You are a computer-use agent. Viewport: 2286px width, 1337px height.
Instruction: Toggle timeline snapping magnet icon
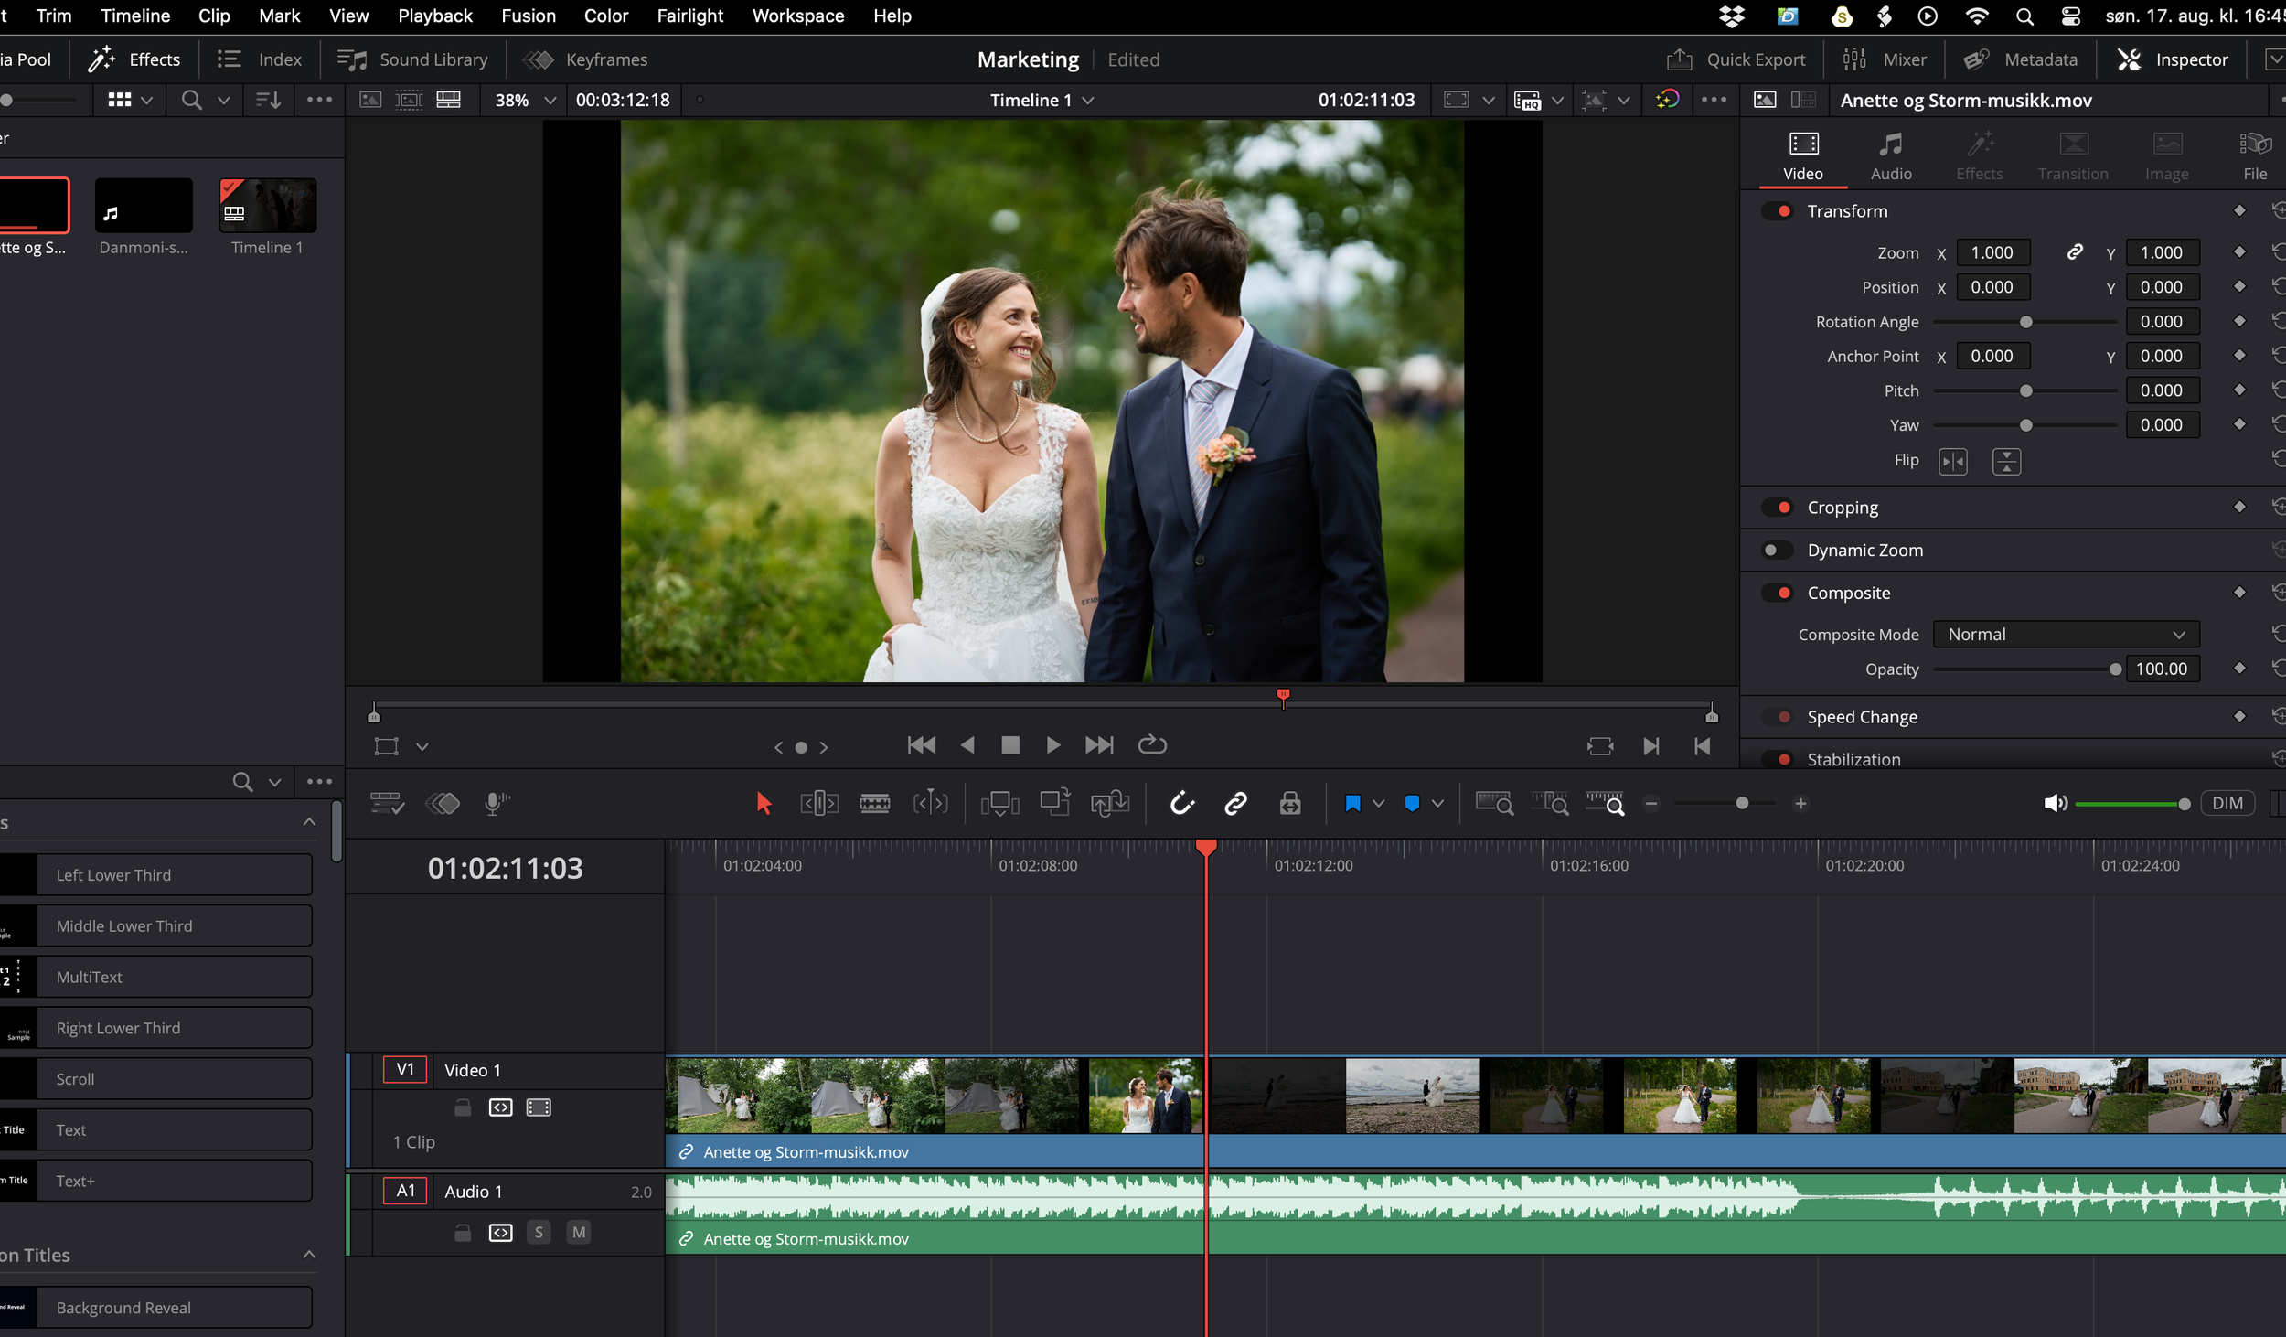pyautogui.click(x=1181, y=804)
